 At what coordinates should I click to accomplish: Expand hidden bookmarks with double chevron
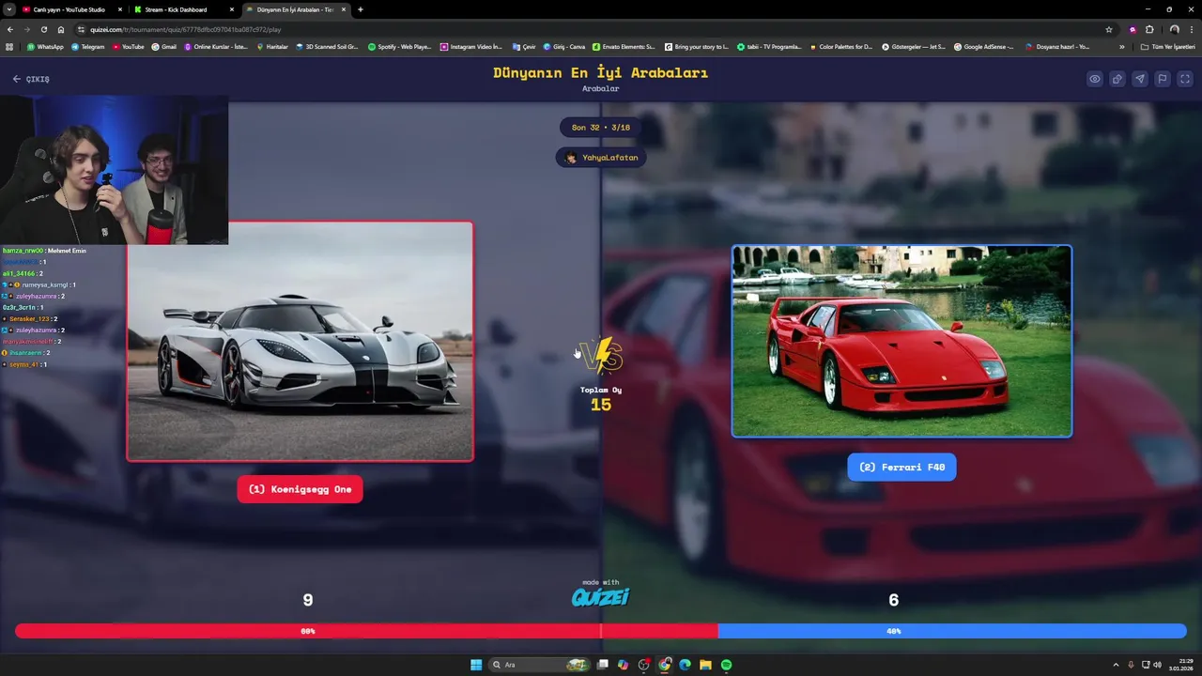tap(1121, 46)
